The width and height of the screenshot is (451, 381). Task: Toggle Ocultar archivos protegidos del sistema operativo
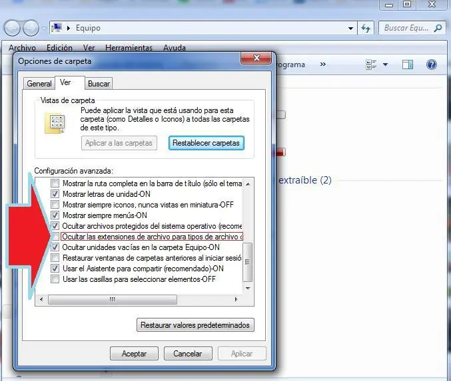[x=55, y=225]
